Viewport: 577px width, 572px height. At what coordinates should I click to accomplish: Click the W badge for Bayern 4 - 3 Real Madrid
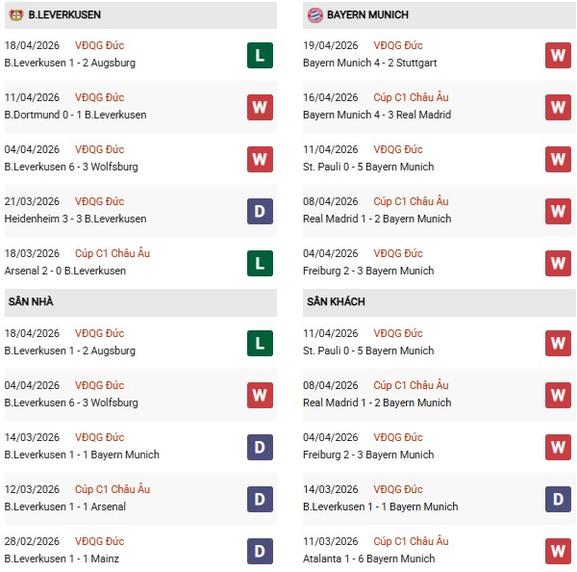558,107
